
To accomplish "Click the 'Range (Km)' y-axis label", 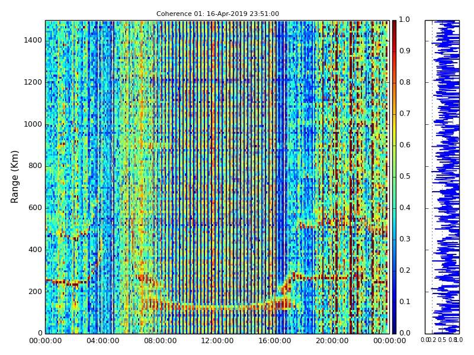I will pos(14,177).
